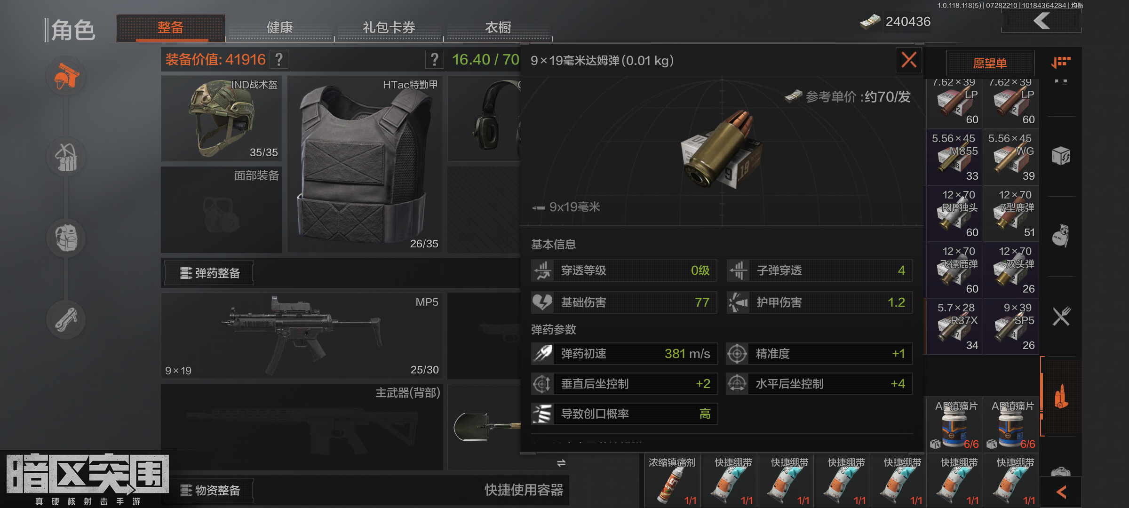Viewport: 1129px width, 508px height.
Task: Select the MP5 weapon slot
Action: (x=302, y=335)
